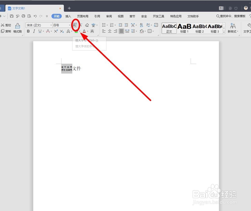This screenshot has height=211, width=251.
Task: Open the 审阅 tab
Action: click(x=109, y=16)
